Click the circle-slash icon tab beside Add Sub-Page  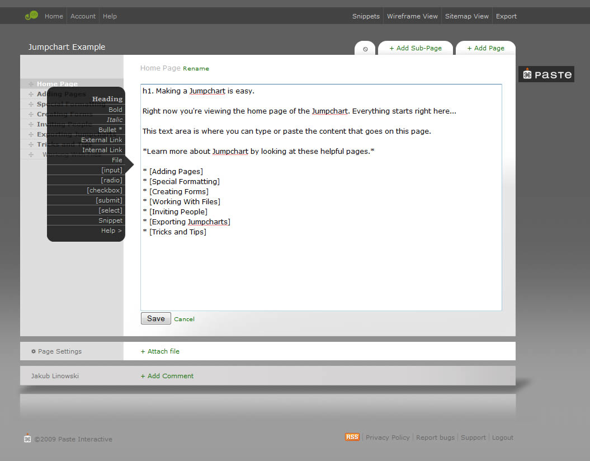point(365,49)
